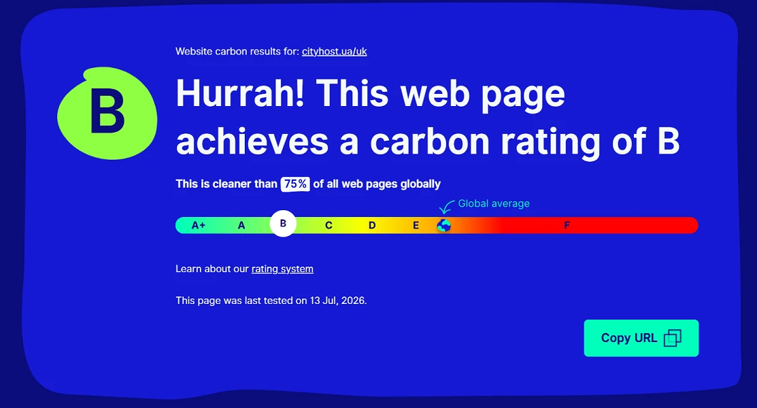Click the globe global average marker
Image resolution: width=757 pixels, height=408 pixels.
click(443, 226)
